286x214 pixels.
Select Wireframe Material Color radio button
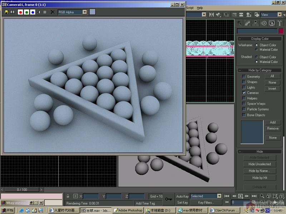(x=257, y=50)
